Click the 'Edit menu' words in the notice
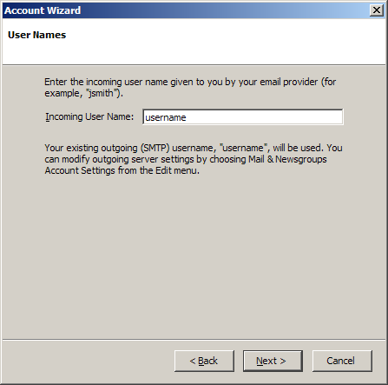Screen dimensions: 388x385 pos(177,170)
